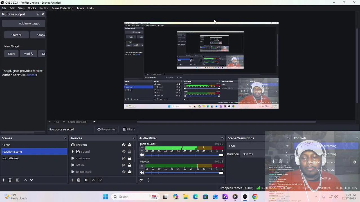Open scene filters icon in the Scenes toolbar
360x202 pixels.
click(x=17, y=180)
